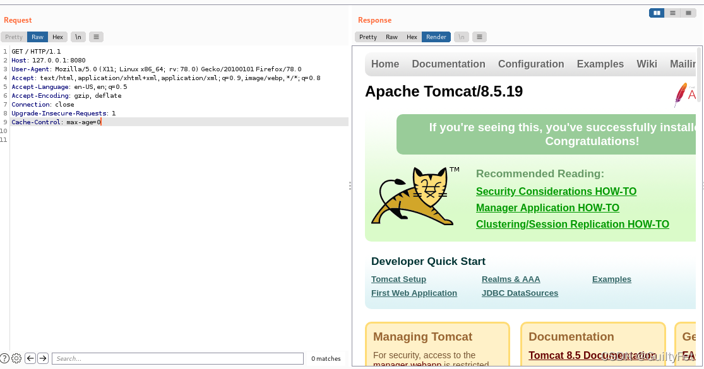Click the 'Accept-Language: en-US' header line
Image resolution: width=704 pixels, height=369 pixels.
(x=69, y=86)
